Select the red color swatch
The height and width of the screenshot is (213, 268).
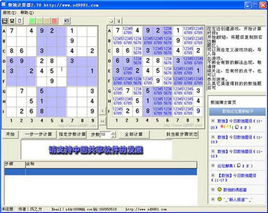54,21
